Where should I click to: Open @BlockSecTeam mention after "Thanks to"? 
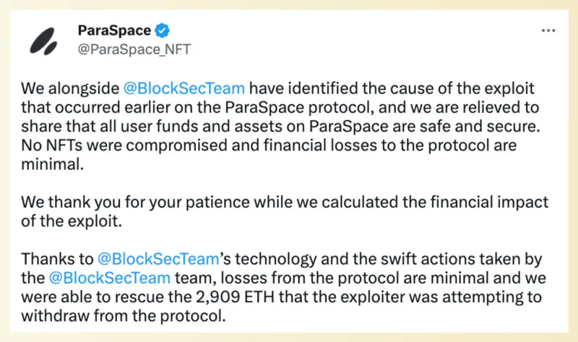tap(158, 258)
